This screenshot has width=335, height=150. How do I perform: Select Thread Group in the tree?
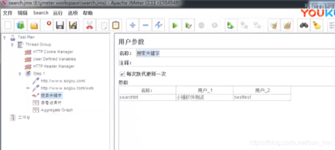(38, 45)
